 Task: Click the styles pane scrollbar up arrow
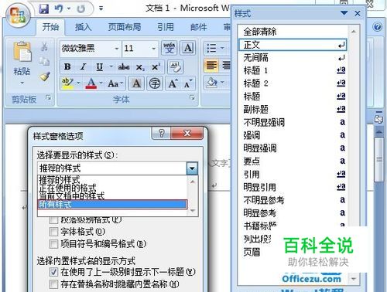click(x=354, y=32)
